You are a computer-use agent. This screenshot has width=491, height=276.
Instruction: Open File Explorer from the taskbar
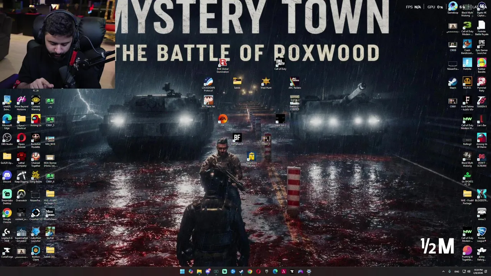pos(199,271)
